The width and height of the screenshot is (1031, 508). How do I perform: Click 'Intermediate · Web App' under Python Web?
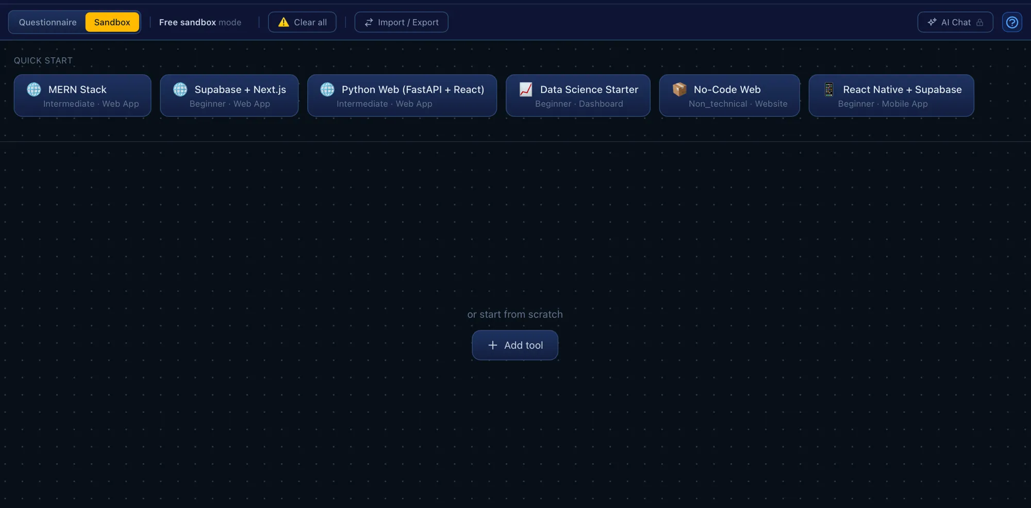tap(385, 104)
